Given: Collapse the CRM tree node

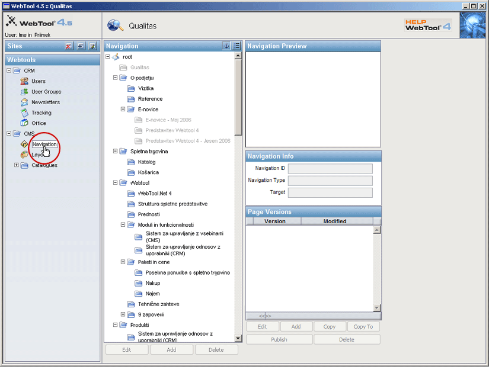Looking at the screenshot, I should coord(9,71).
